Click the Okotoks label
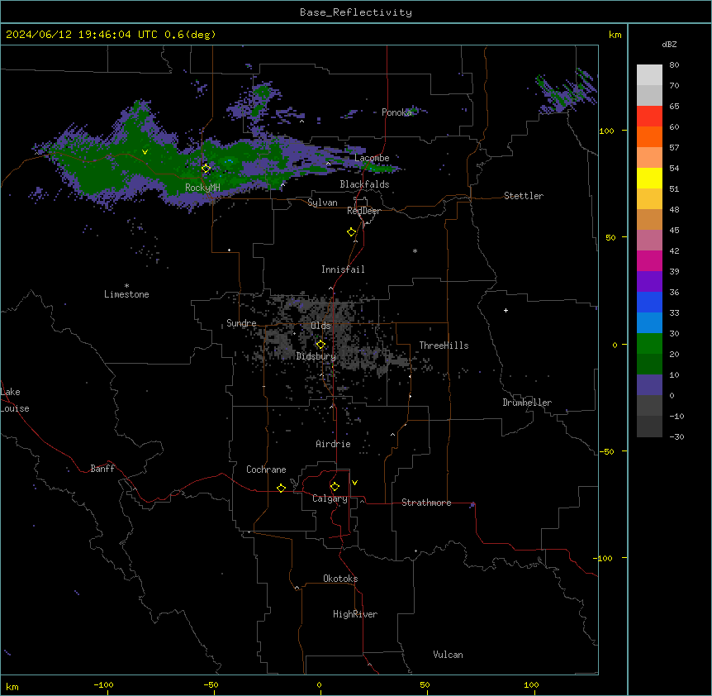The height and width of the screenshot is (696, 712). 340,579
